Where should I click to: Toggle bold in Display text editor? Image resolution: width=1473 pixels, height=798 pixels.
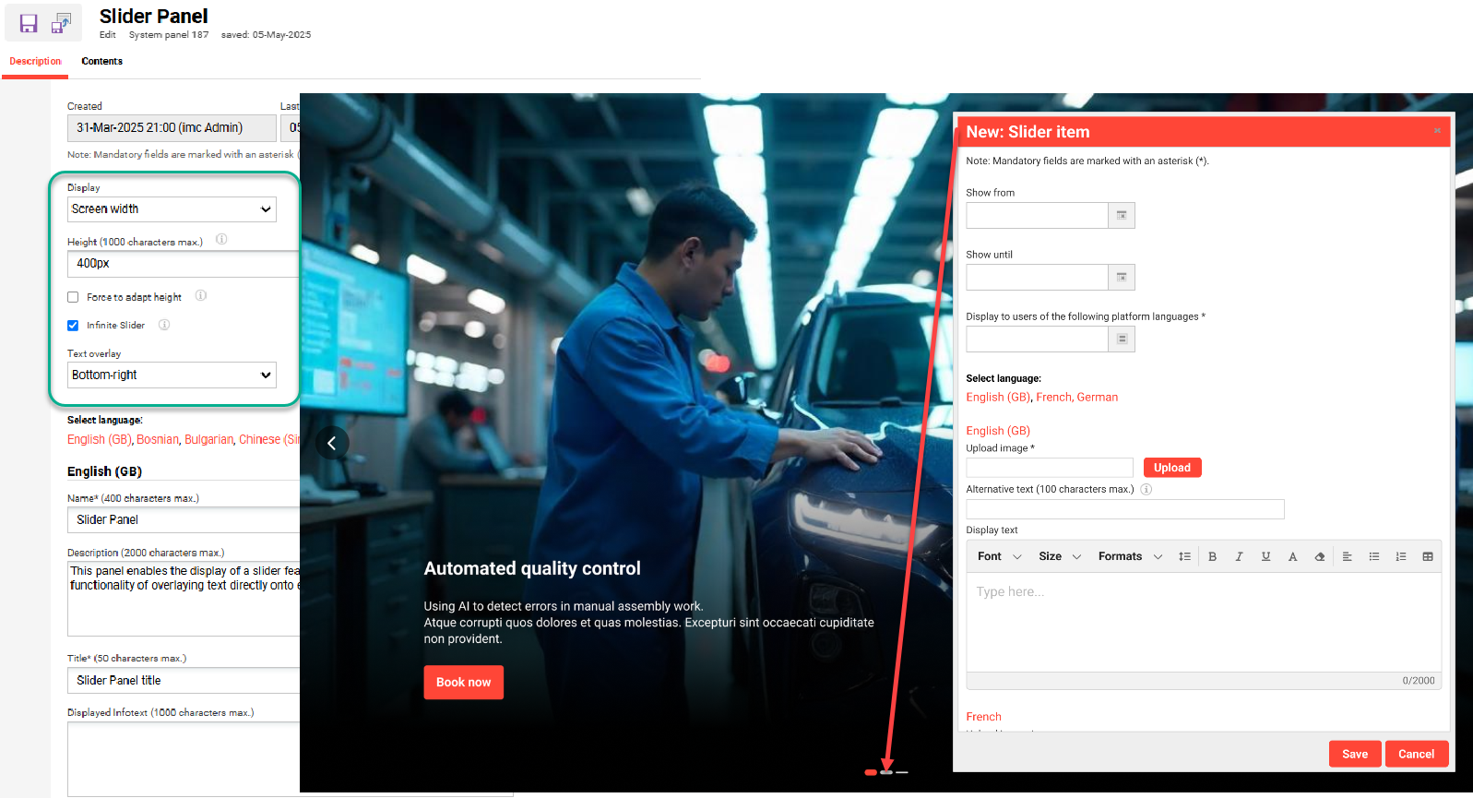pyautogui.click(x=1212, y=556)
